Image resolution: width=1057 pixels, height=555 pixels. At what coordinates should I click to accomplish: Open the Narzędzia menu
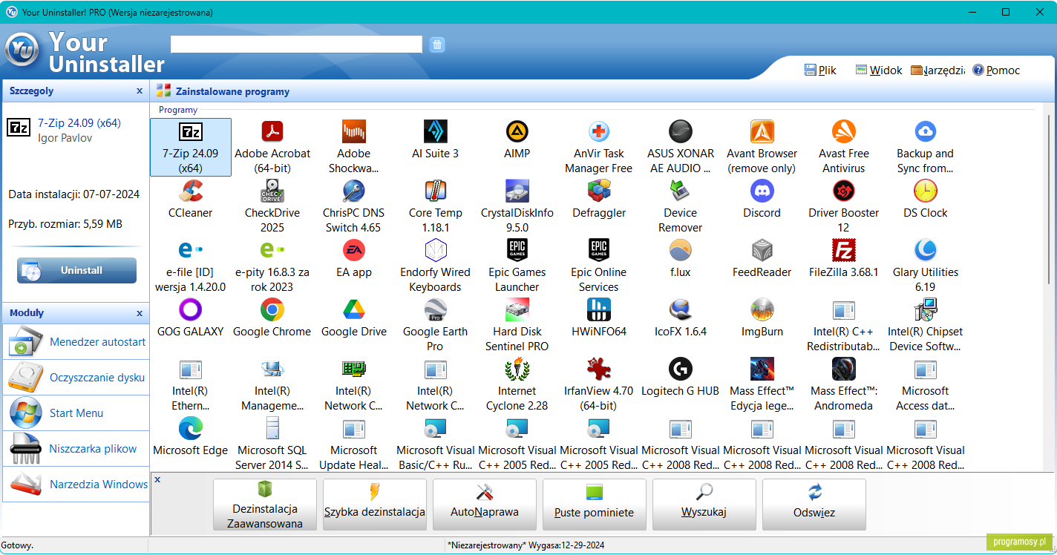(937, 70)
